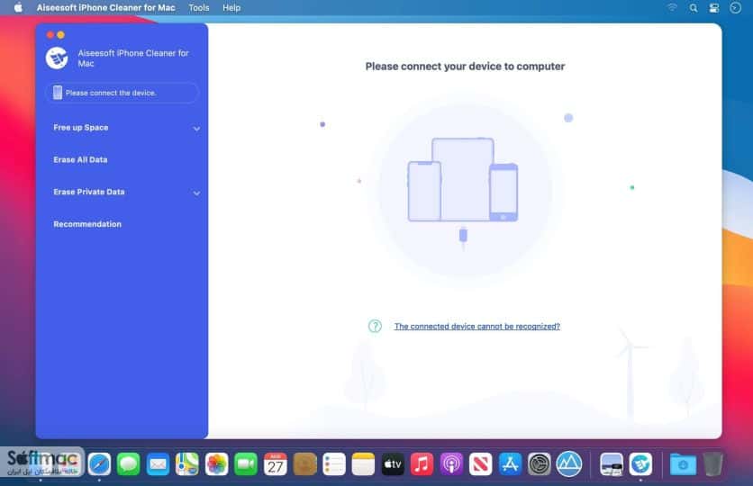Image resolution: width=753 pixels, height=486 pixels.
Task: Click the 'Please connect the device.' status box
Action: pyautogui.click(x=122, y=93)
